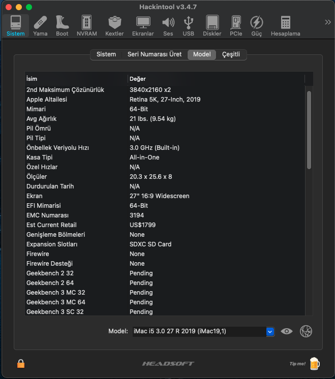The height and width of the screenshot is (379, 335).
Task: Open the Diskler toolbar icon
Action: [x=212, y=25]
